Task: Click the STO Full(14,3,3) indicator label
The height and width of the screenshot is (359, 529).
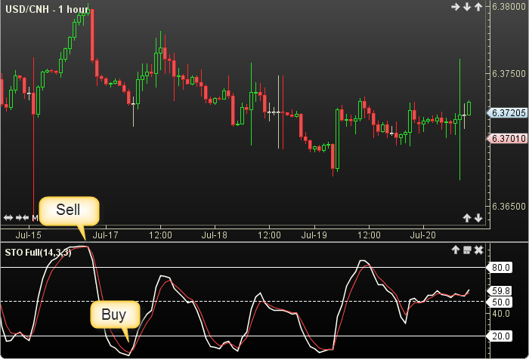Action: (38, 253)
